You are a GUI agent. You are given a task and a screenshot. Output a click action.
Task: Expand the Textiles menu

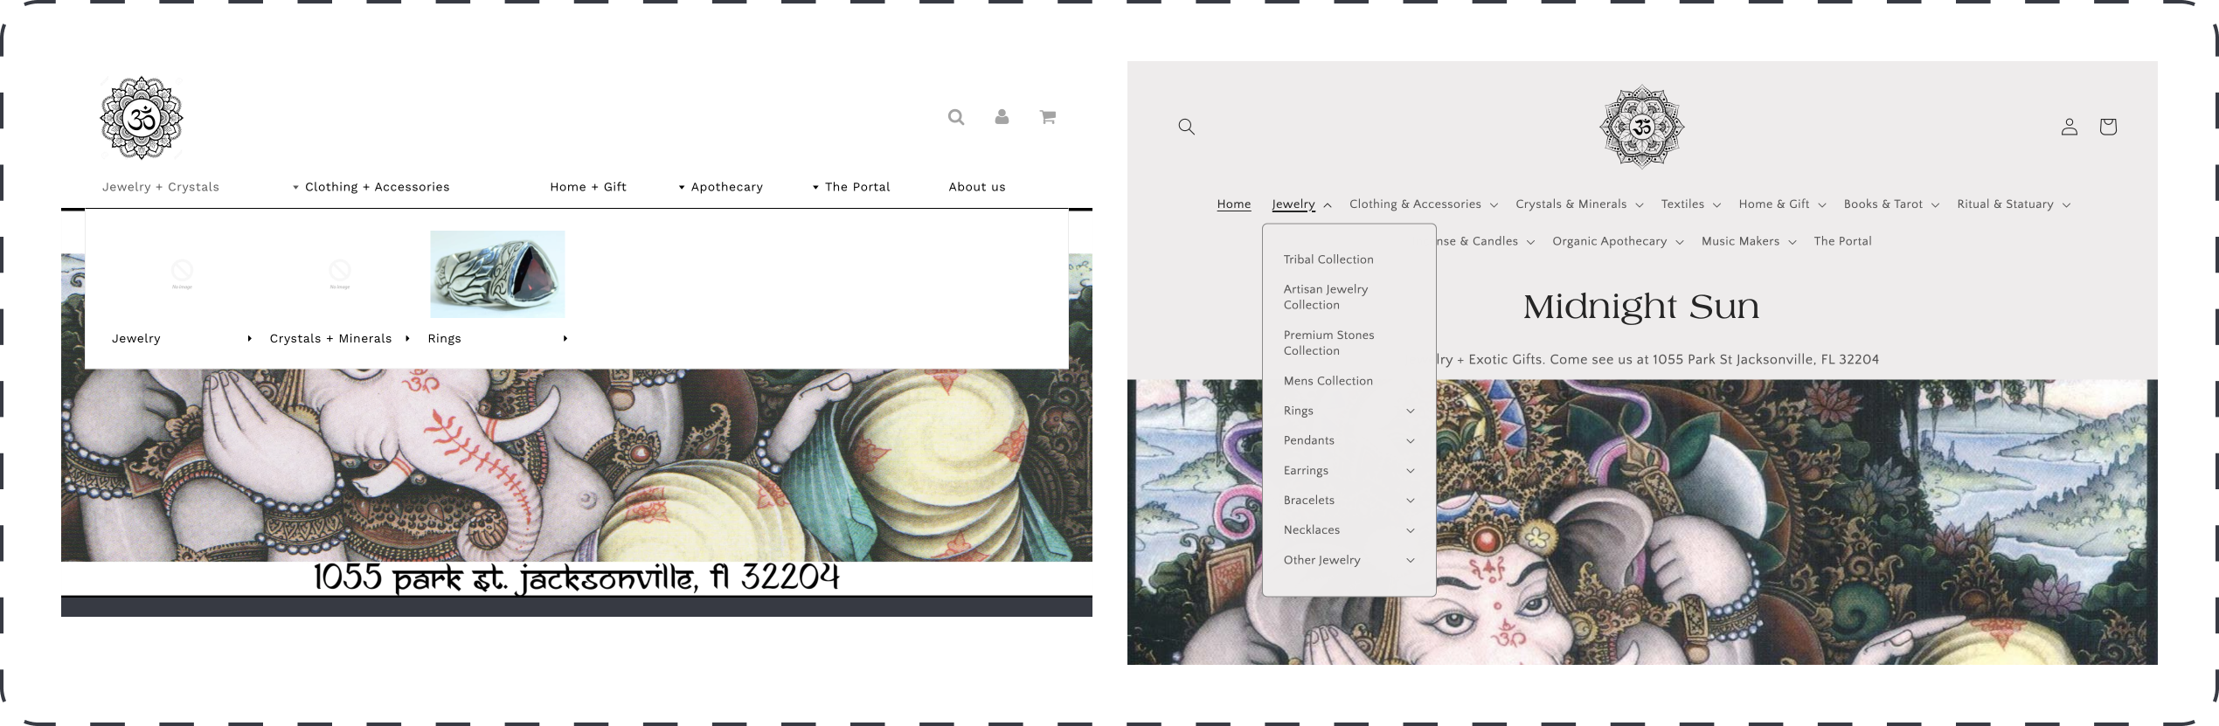pos(1691,204)
